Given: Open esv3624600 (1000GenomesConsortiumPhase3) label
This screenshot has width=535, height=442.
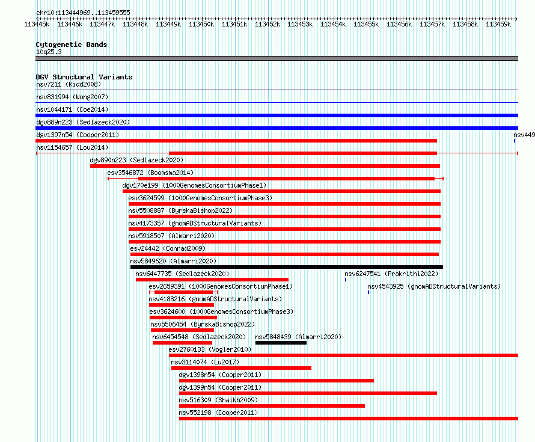Looking at the screenshot, I should pyautogui.click(x=221, y=312).
